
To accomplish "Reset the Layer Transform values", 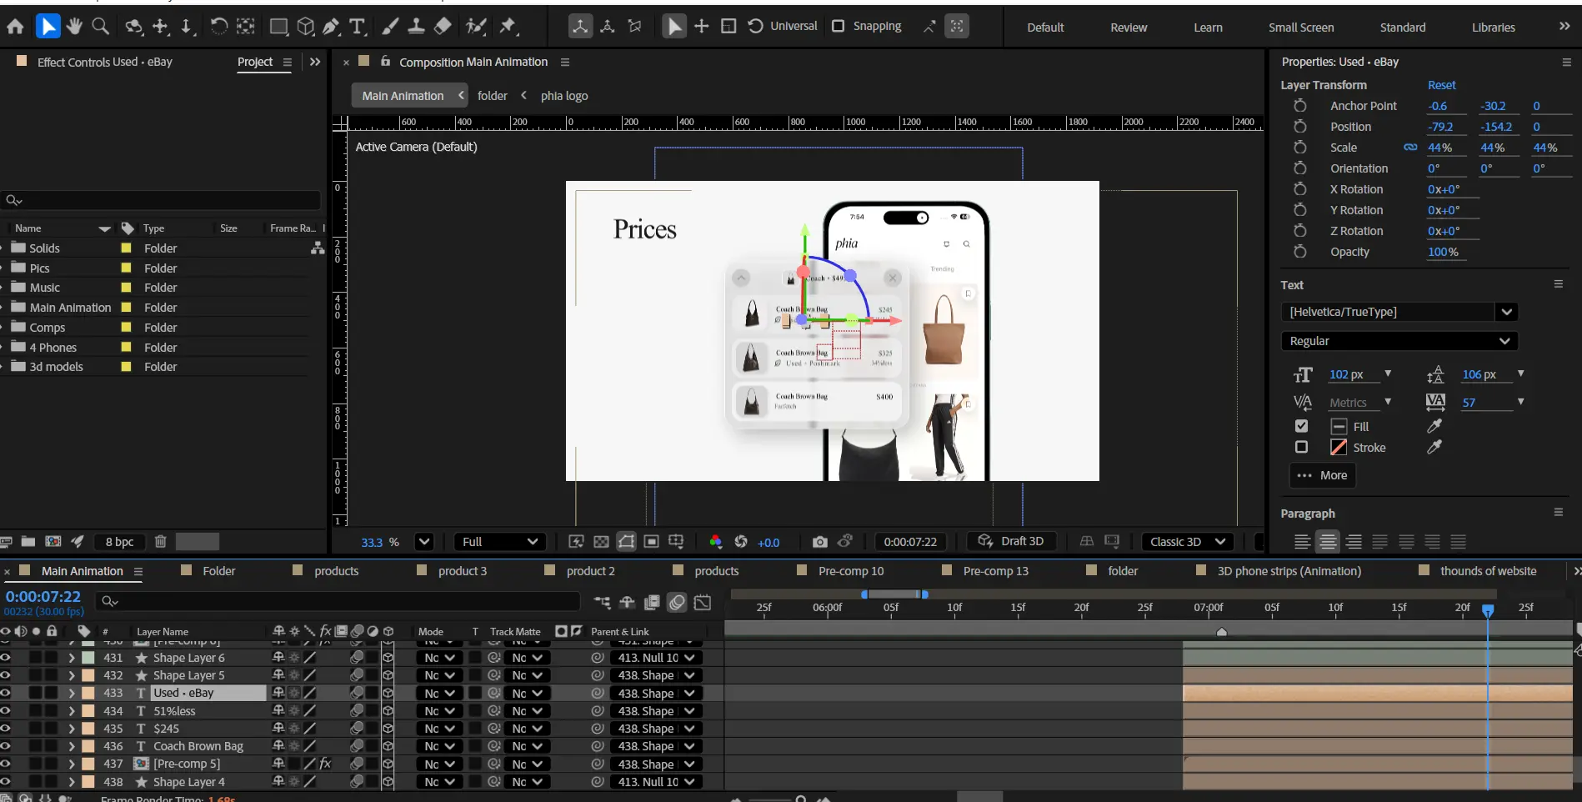I will point(1441,85).
